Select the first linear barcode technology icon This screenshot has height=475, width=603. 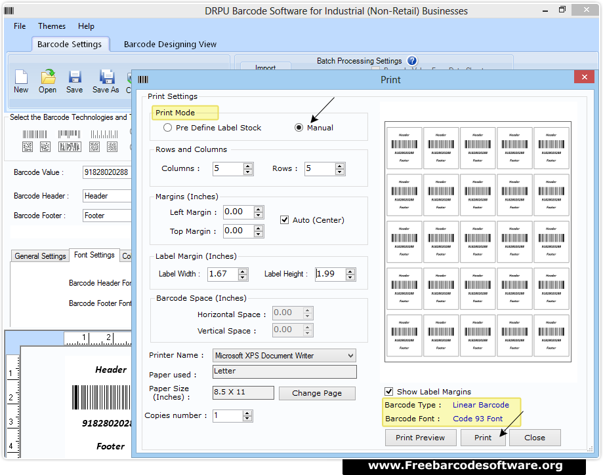(35, 134)
